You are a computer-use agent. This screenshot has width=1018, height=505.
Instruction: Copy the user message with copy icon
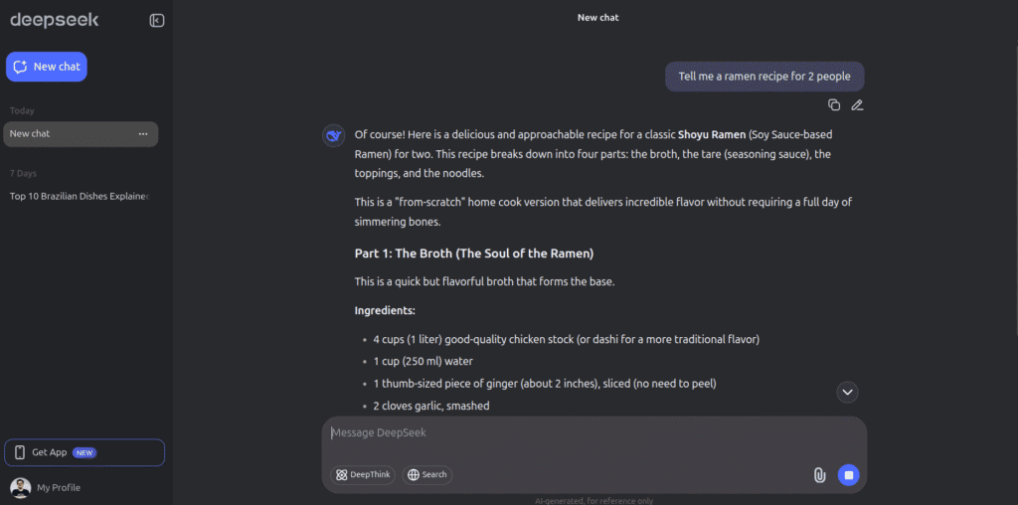click(x=834, y=104)
